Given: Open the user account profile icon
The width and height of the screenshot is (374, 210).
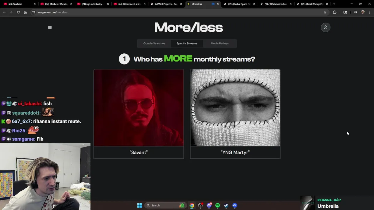Looking at the screenshot, I should [325, 27].
